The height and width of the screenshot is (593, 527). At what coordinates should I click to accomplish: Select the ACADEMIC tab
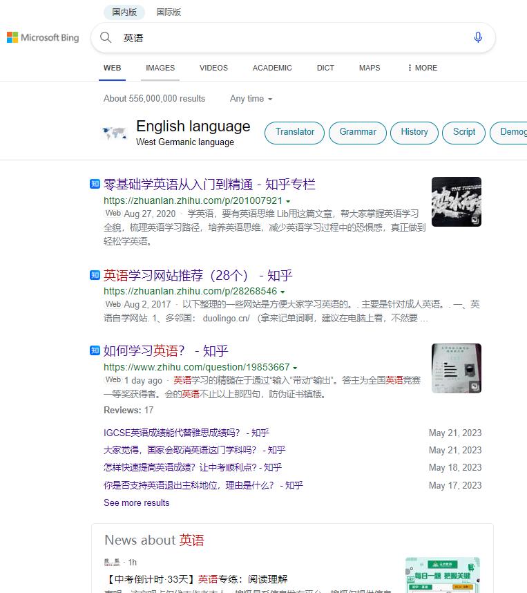(272, 68)
